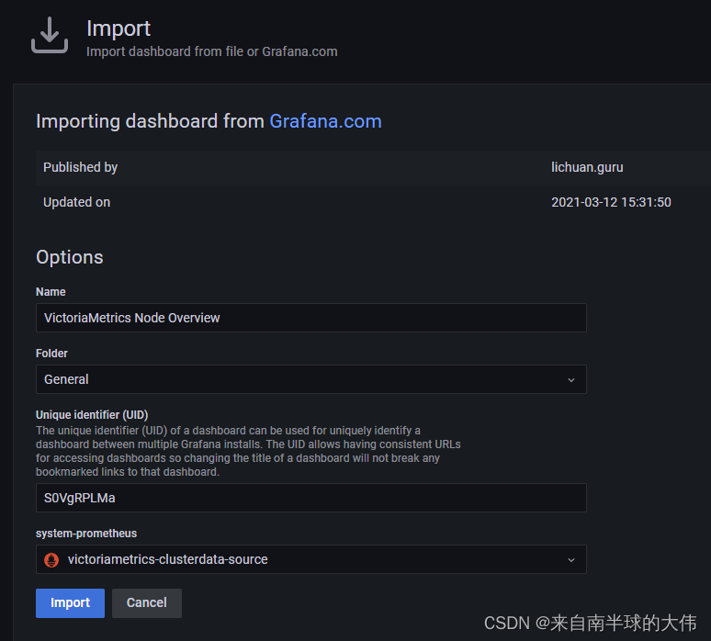Click the Unique identifier (UID) label

coord(92,415)
